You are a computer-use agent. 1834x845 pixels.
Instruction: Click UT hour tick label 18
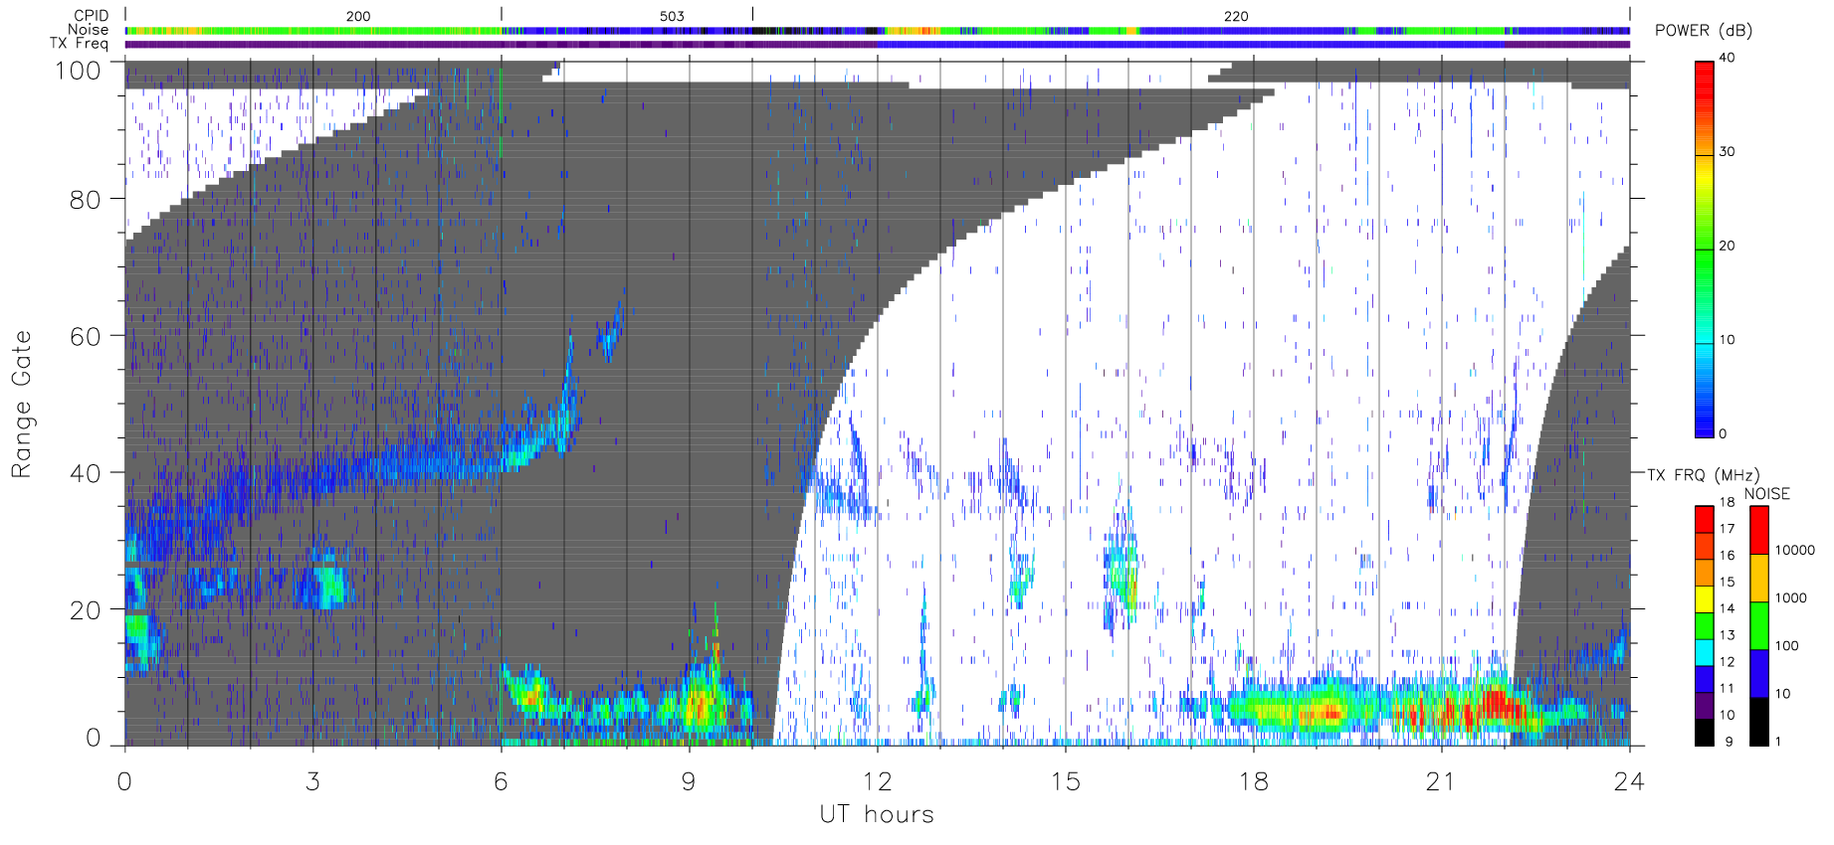tap(1253, 781)
